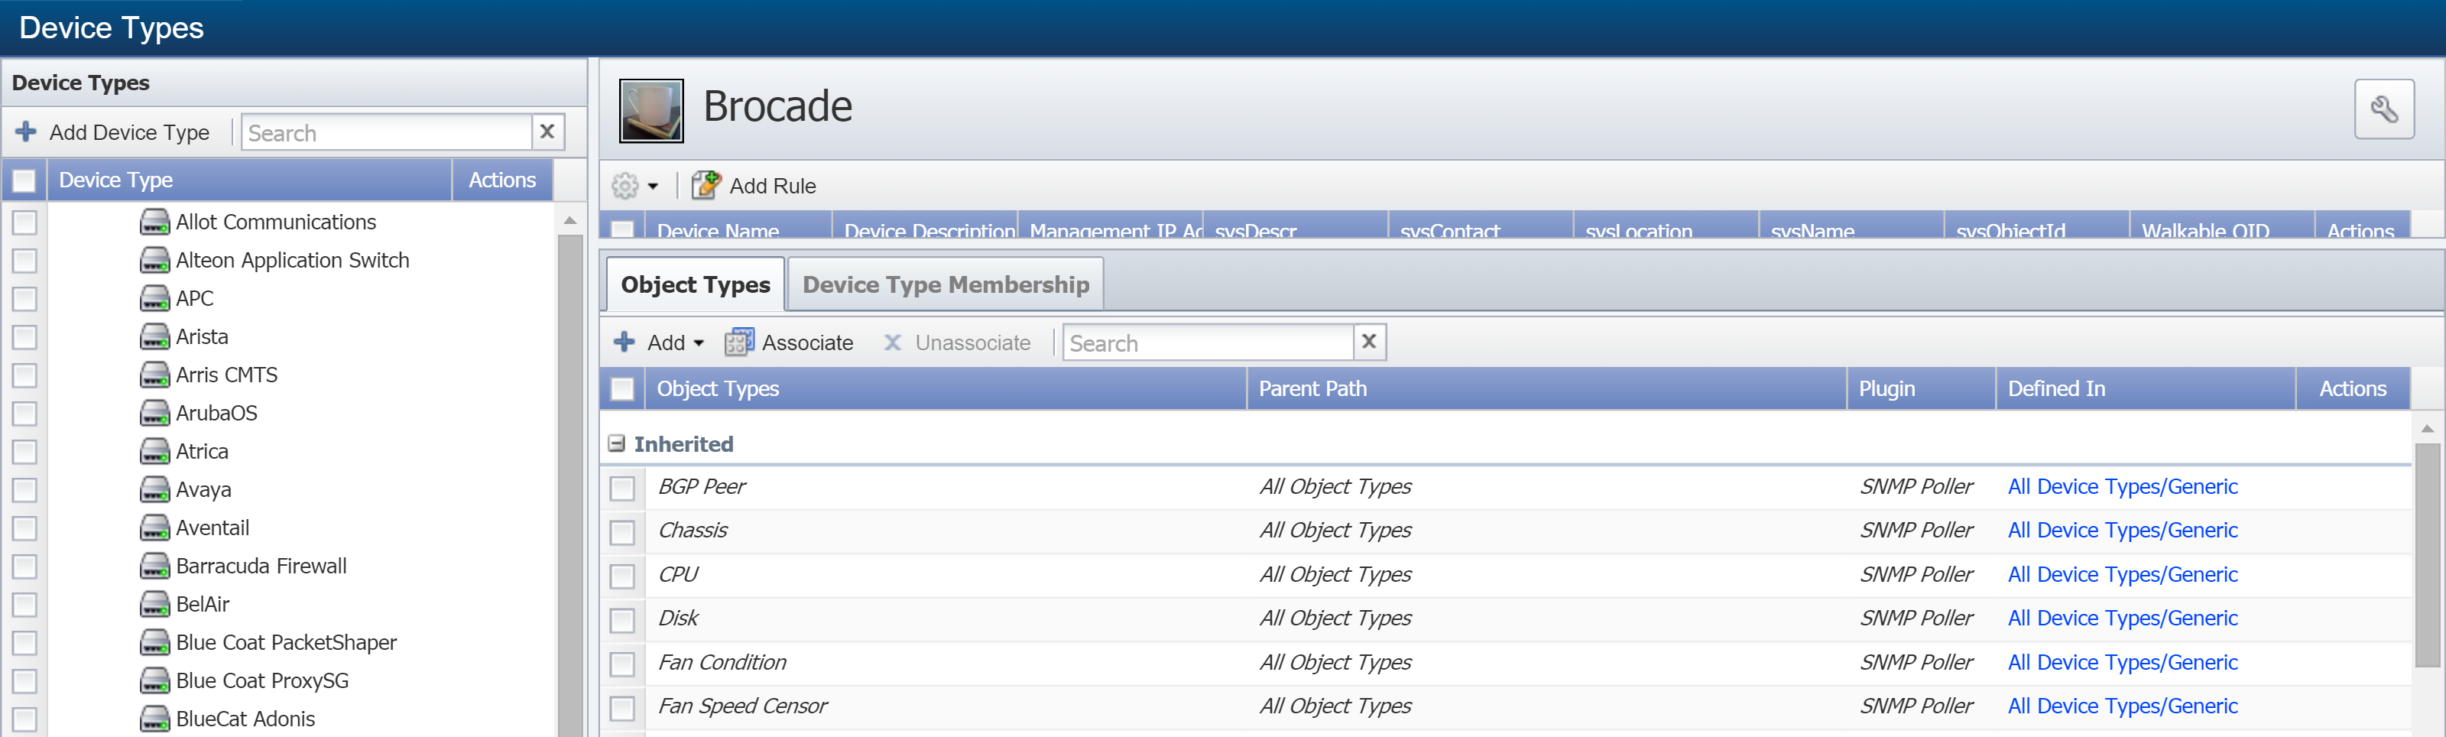The width and height of the screenshot is (2446, 737).
Task: Check the Chassis row checkbox
Action: (x=622, y=532)
